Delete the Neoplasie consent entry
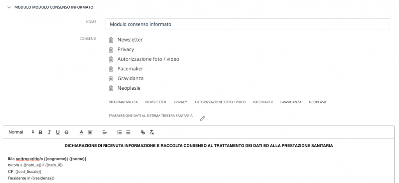Viewport: 399px width, 183px height. click(111, 88)
